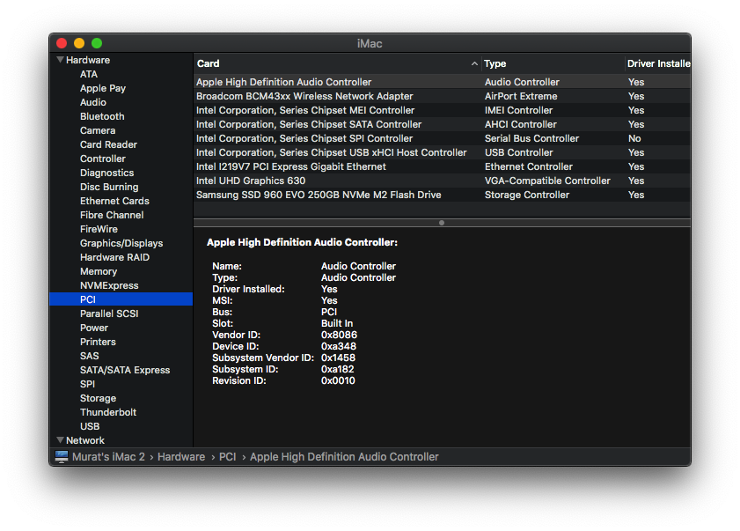Open the SPI category
Image resolution: width=740 pixels, height=531 pixels.
tap(87, 384)
